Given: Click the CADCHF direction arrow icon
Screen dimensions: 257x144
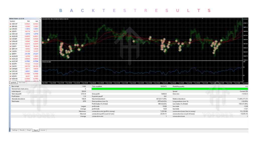Looking at the screenshot, I should tap(11, 74).
